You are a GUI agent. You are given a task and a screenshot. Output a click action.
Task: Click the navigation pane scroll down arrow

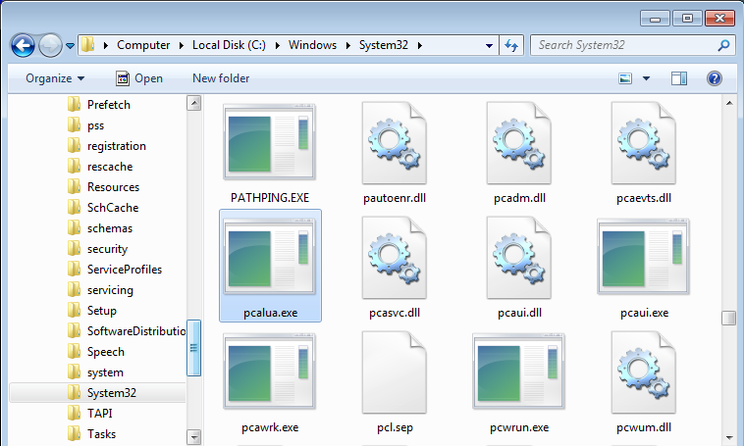[193, 436]
